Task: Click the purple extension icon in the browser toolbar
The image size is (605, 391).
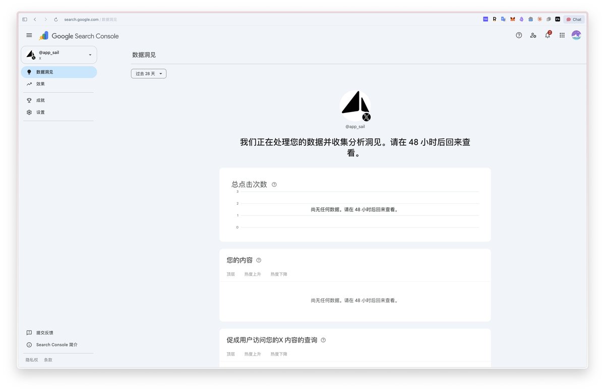Action: (486, 19)
